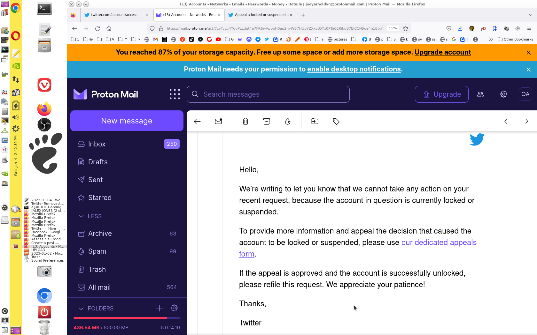Open the Label as tag icon
This screenshot has height=335, width=537.
336,121
